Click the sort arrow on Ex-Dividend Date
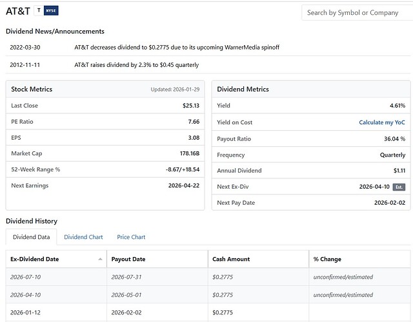Image resolution: width=413 pixels, height=322 pixels. [100, 259]
